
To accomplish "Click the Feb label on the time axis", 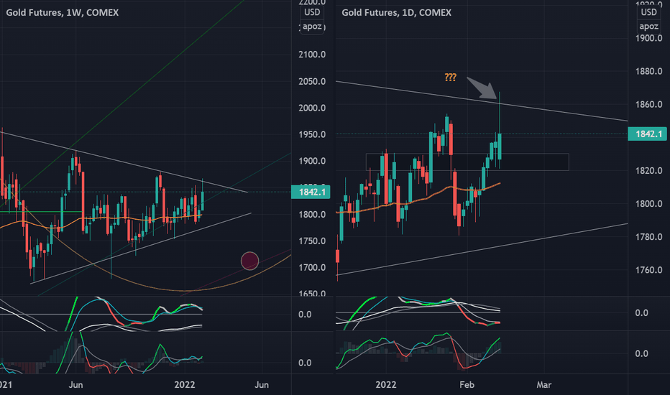I will (467, 385).
